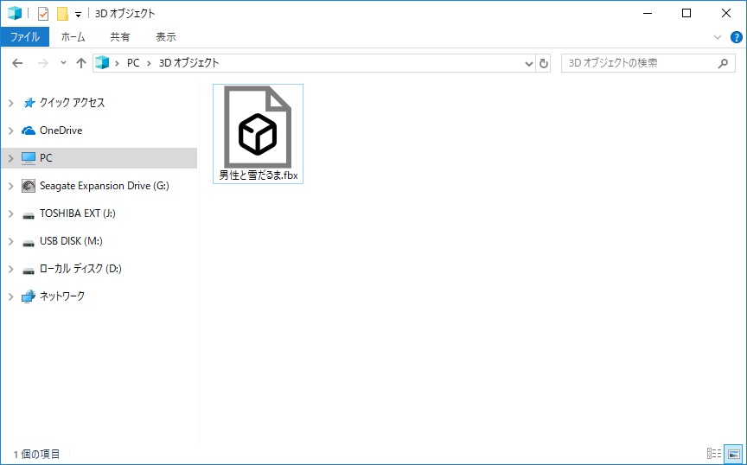Select TOSHIBA EXT (J:) drive

pyautogui.click(x=78, y=213)
